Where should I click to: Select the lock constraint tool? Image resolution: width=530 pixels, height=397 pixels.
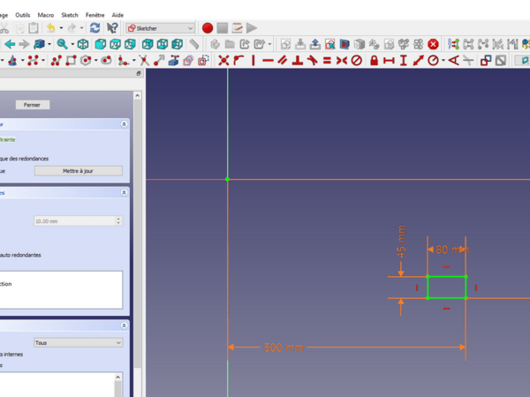(374, 60)
